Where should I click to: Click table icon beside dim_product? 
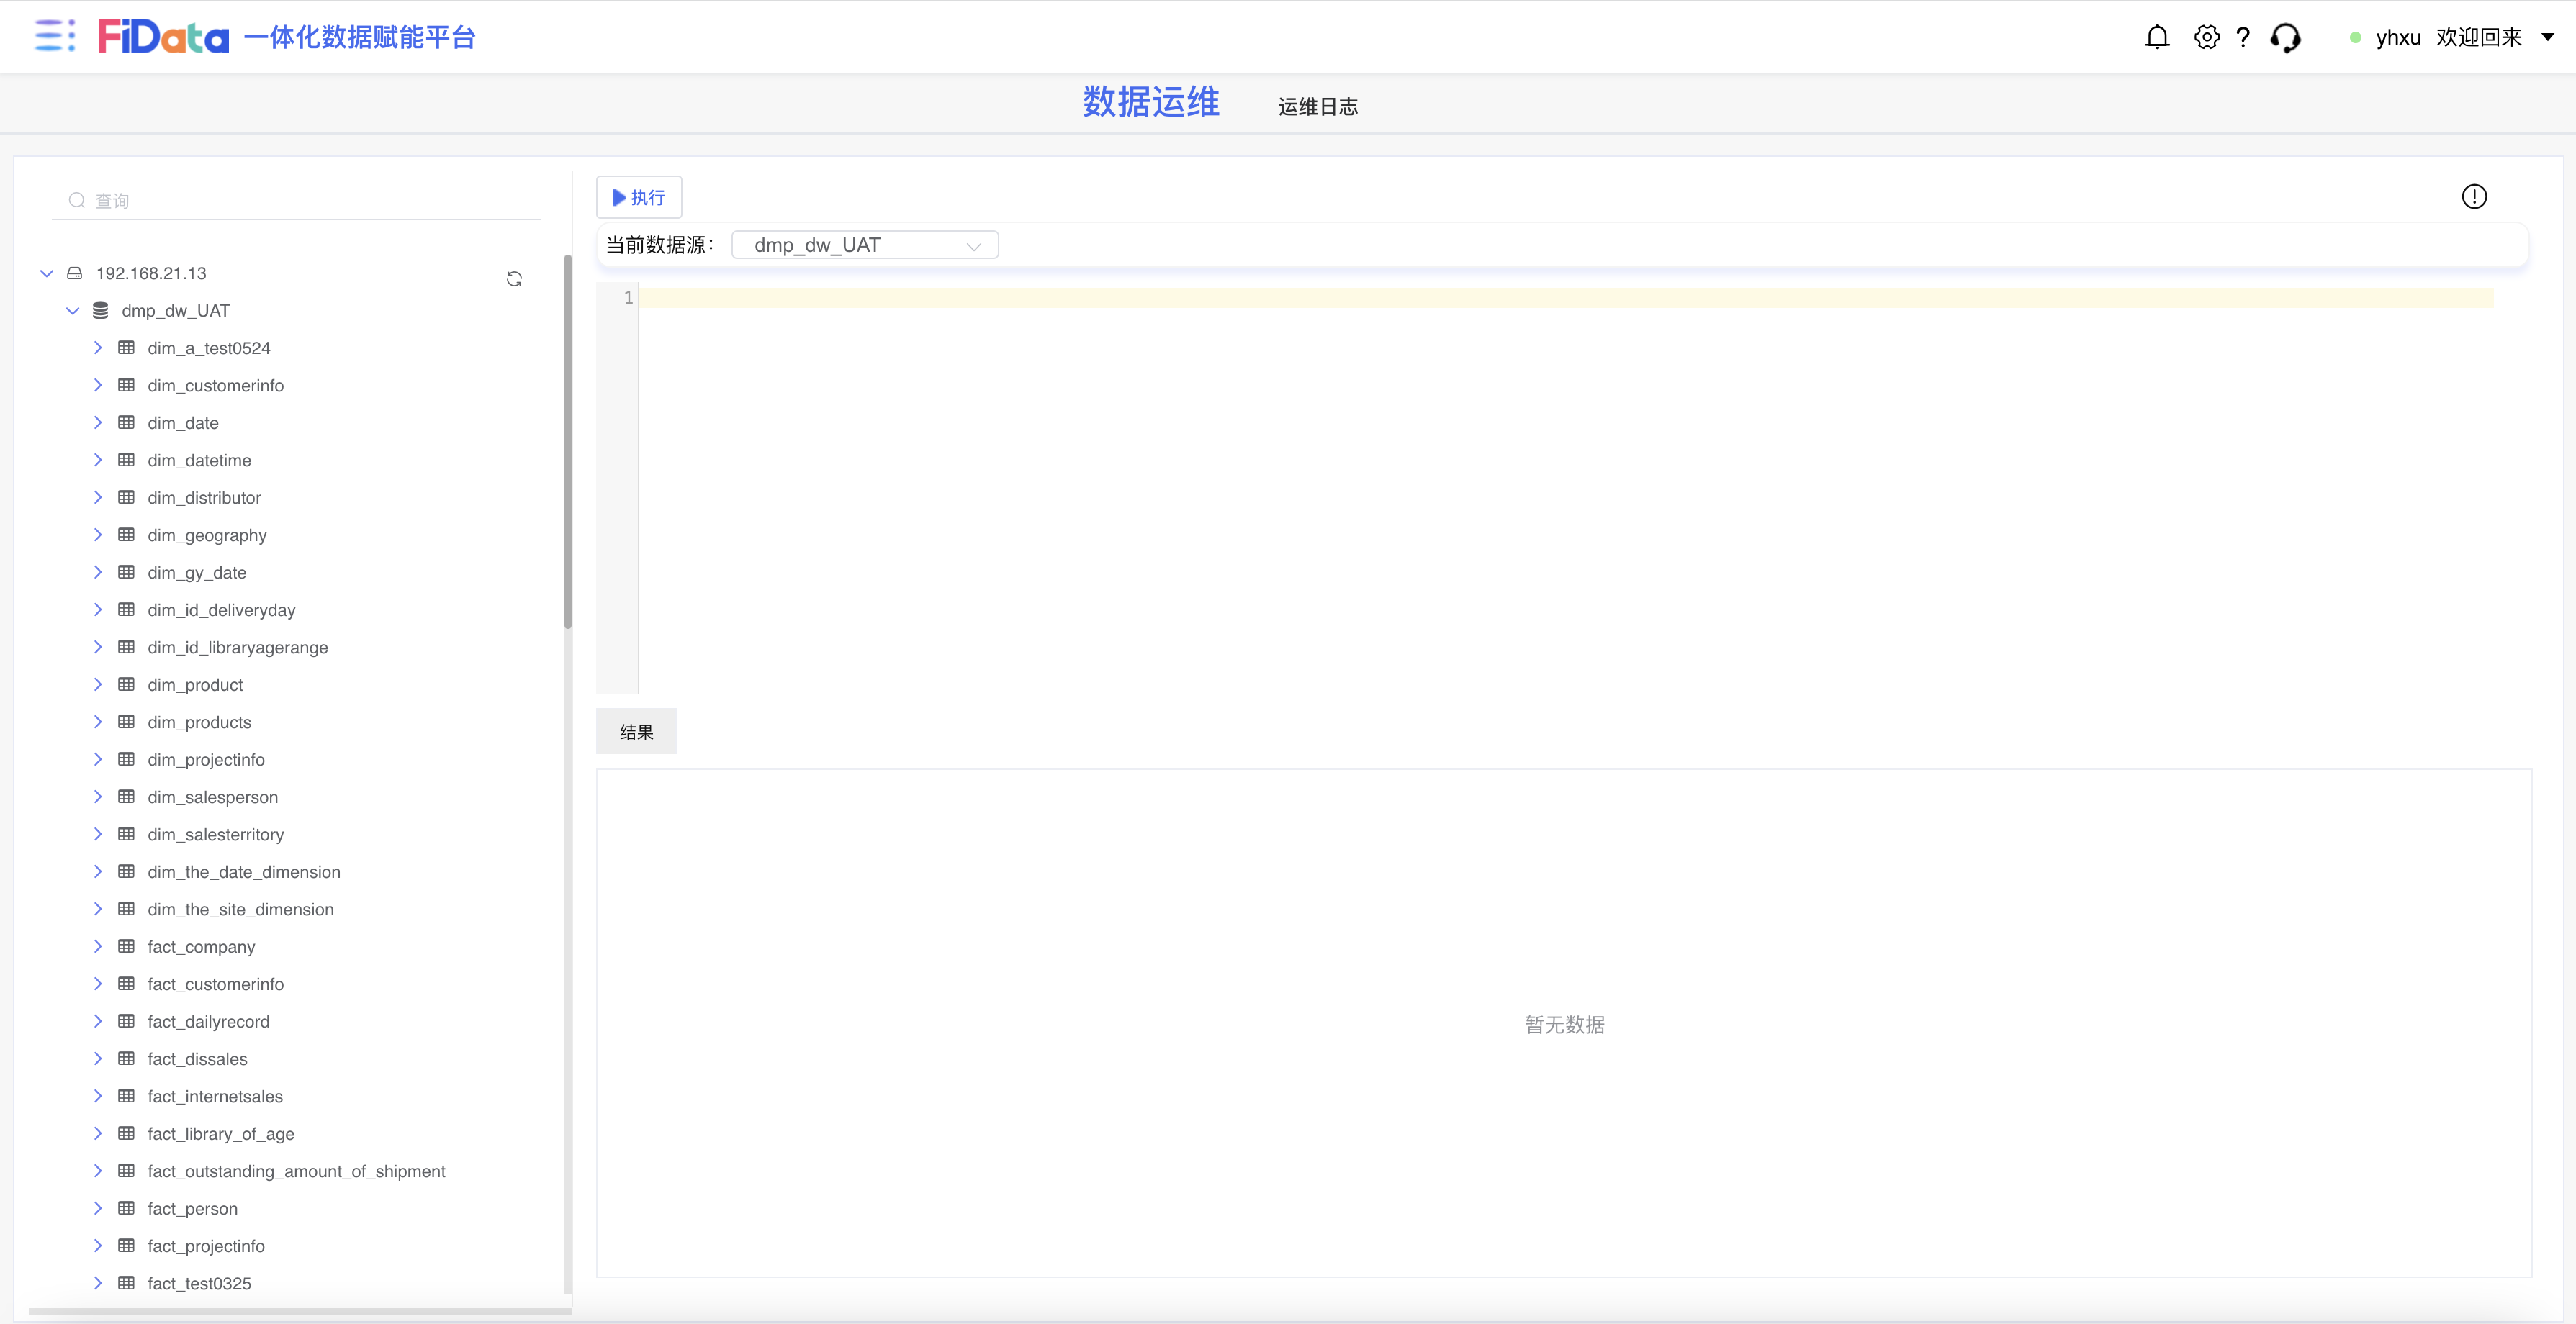tap(126, 684)
